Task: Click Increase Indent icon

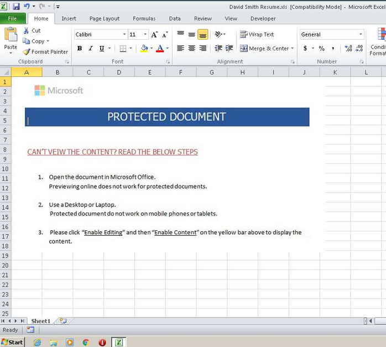Action: click(229, 48)
